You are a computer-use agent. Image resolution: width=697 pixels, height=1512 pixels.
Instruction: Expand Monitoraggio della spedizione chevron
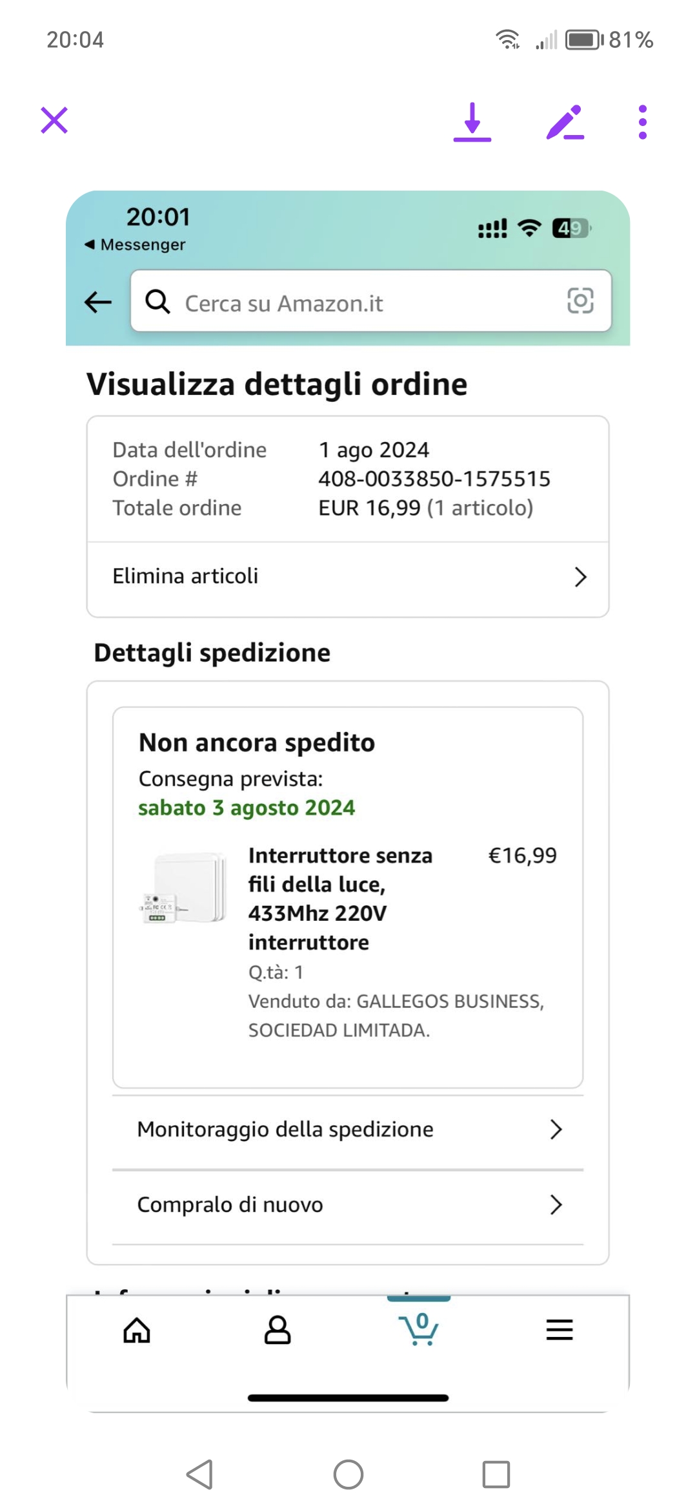(x=556, y=1129)
